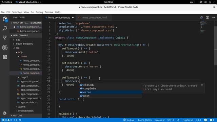
Task: Open the Extensions view in the activity bar
Action: click(x=5, y=57)
